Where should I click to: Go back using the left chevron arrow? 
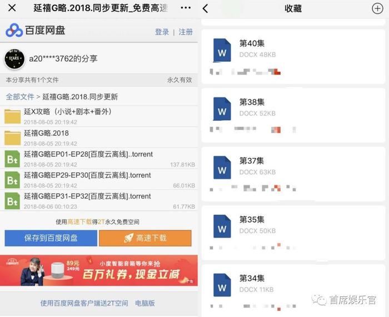click(x=206, y=8)
